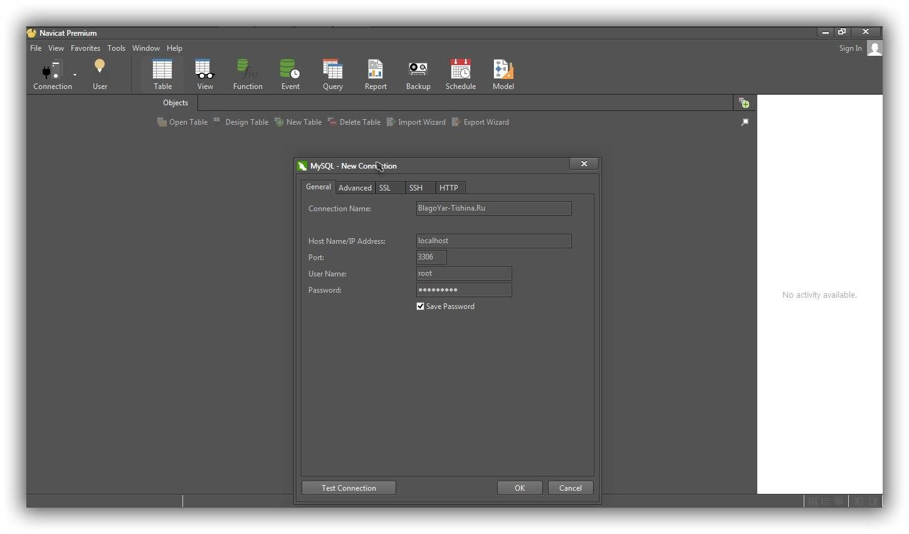
Task: Select the Table toolbar icon
Action: (x=162, y=74)
